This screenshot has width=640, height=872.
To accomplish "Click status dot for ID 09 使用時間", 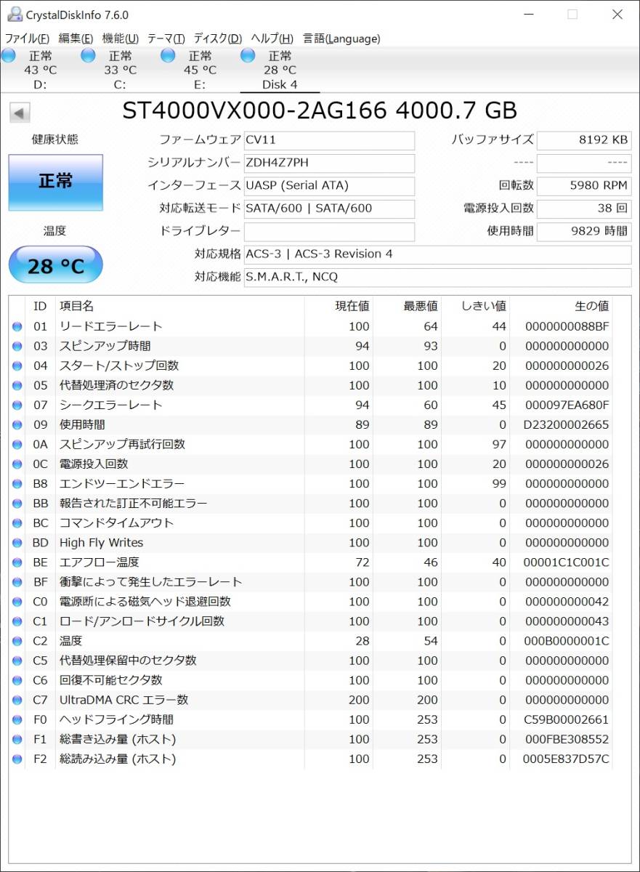I will [17, 425].
